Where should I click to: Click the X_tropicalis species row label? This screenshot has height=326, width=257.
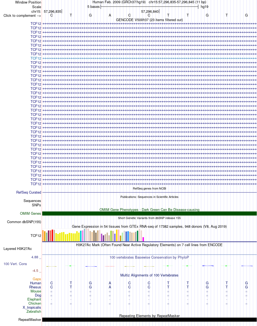click(x=32, y=307)
